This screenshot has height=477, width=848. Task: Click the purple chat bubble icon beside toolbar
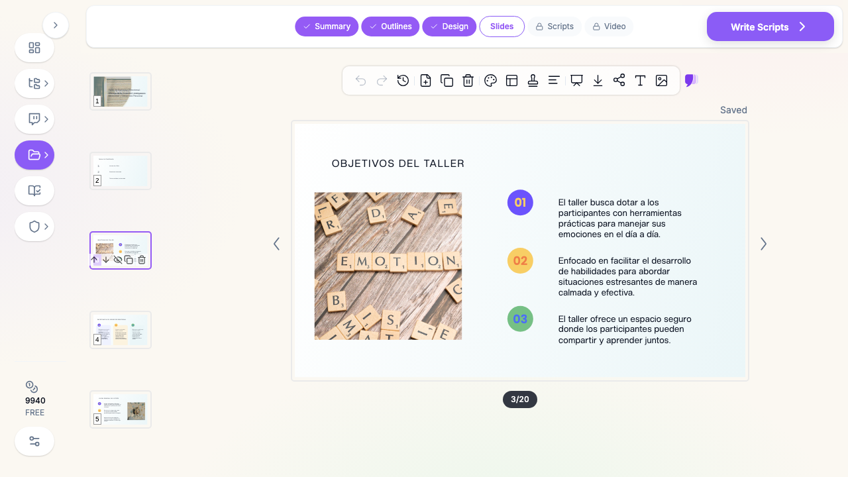691,81
